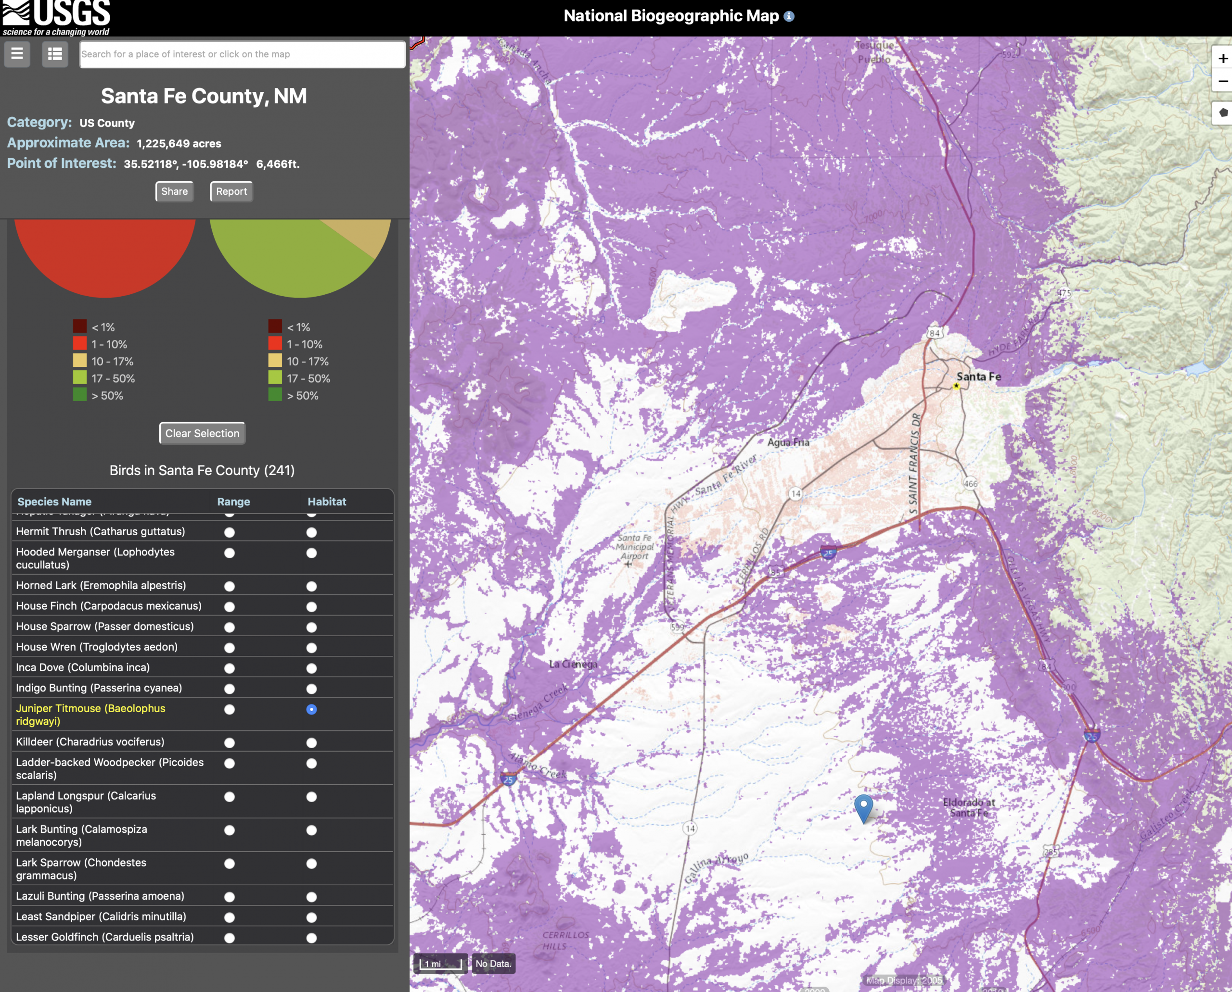Click the Habitat column header
Screen dimensions: 1232x992
(327, 501)
